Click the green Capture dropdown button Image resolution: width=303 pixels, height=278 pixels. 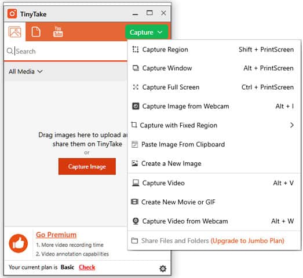[x=147, y=32]
